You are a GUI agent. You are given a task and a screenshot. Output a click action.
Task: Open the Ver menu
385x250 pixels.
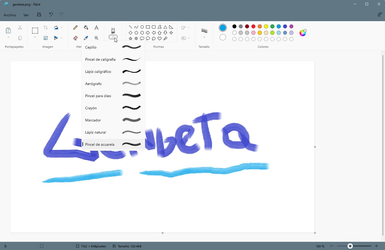click(x=26, y=15)
